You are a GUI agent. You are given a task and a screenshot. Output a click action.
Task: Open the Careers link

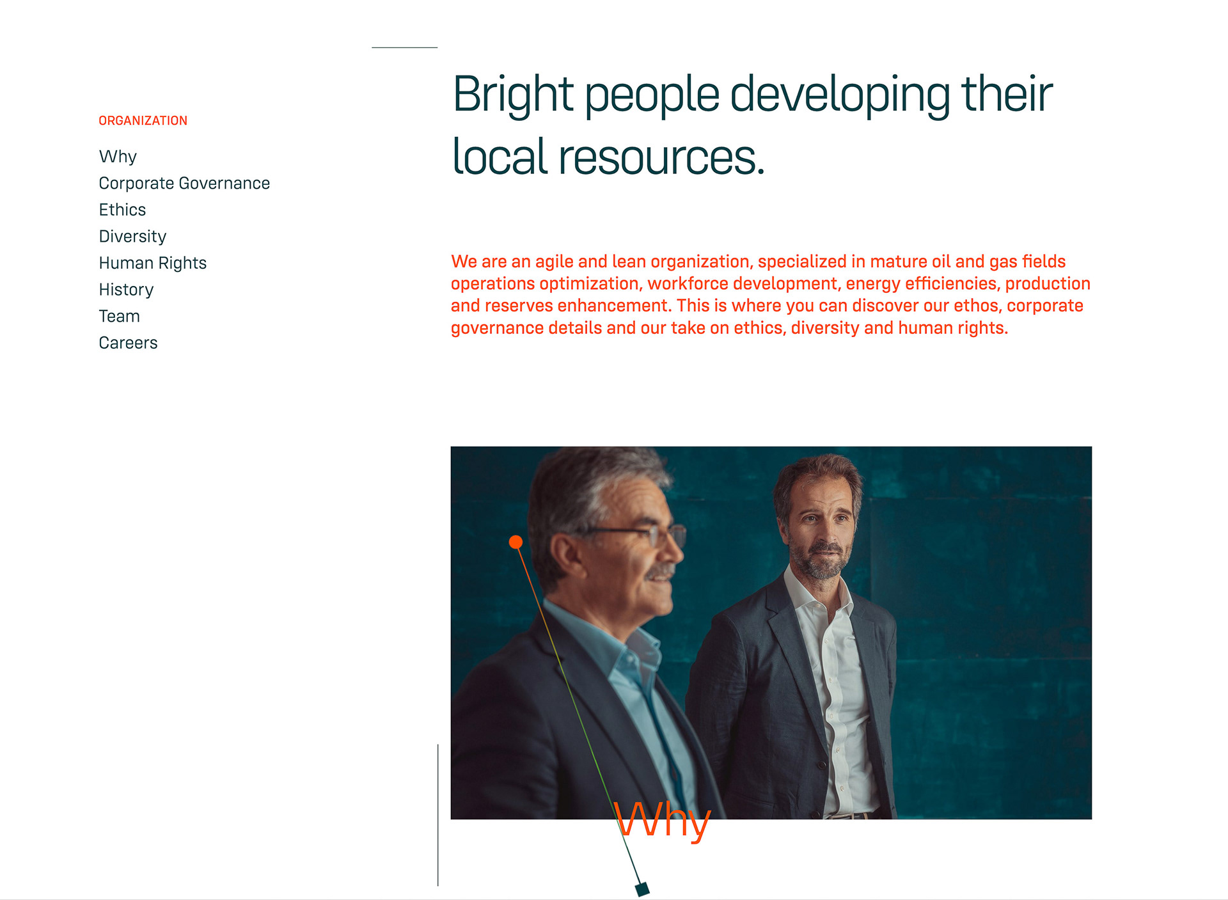click(128, 343)
